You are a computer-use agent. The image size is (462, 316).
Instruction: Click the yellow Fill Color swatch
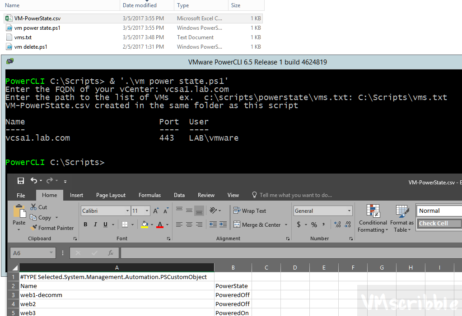[x=145, y=224]
